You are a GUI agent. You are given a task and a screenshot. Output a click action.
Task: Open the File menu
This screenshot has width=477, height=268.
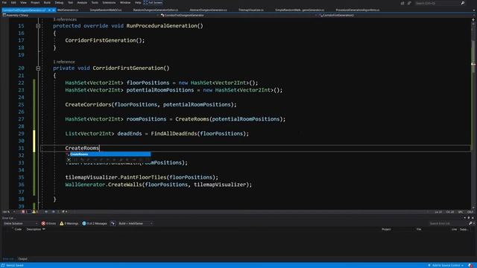(x=4, y=2)
